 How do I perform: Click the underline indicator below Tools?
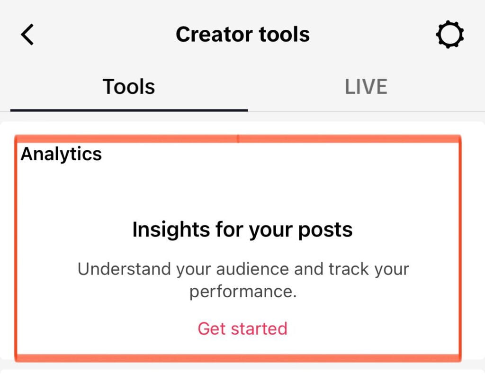coord(129,110)
